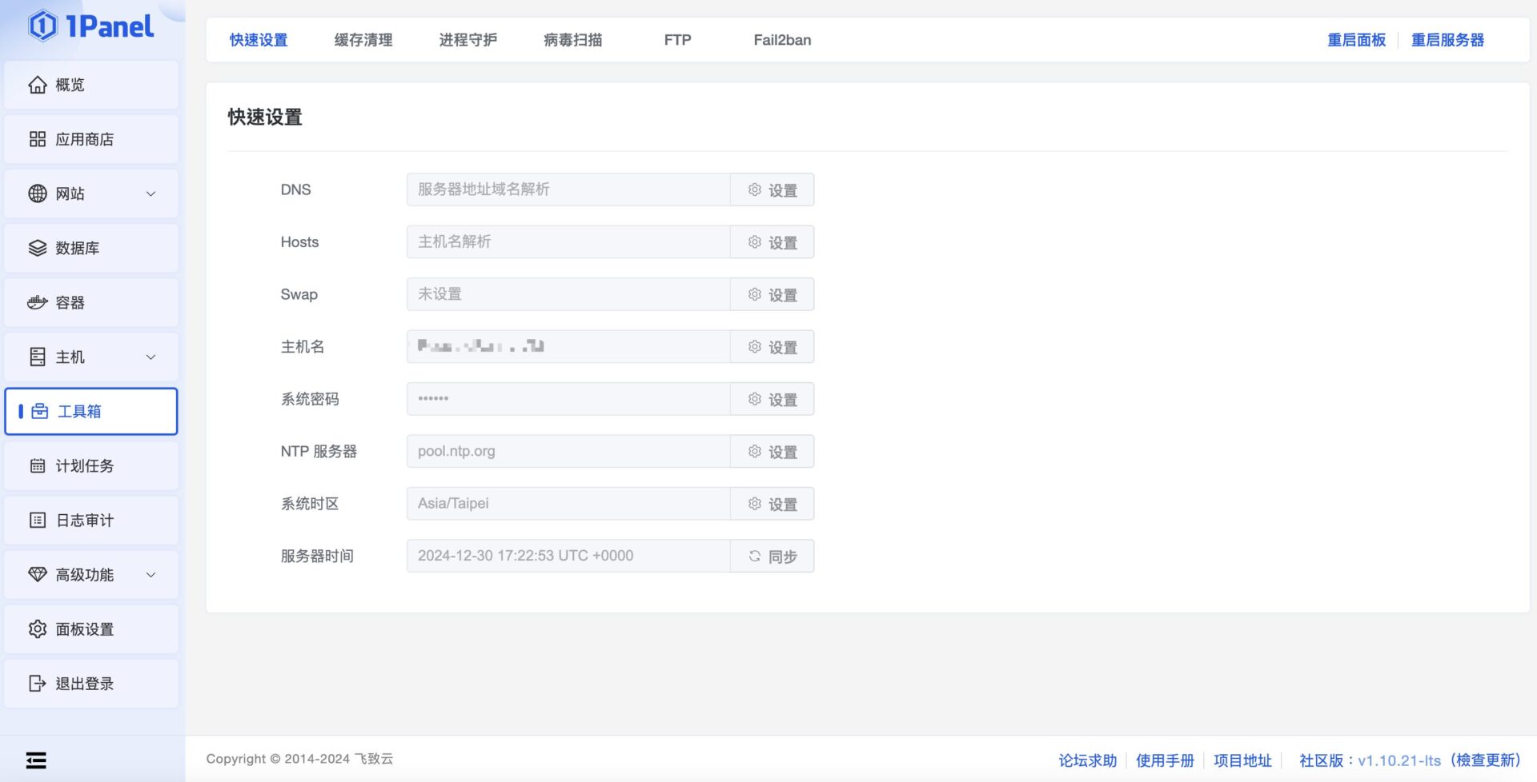Click the NTP 服务器 label
The image size is (1537, 782).
(x=319, y=451)
